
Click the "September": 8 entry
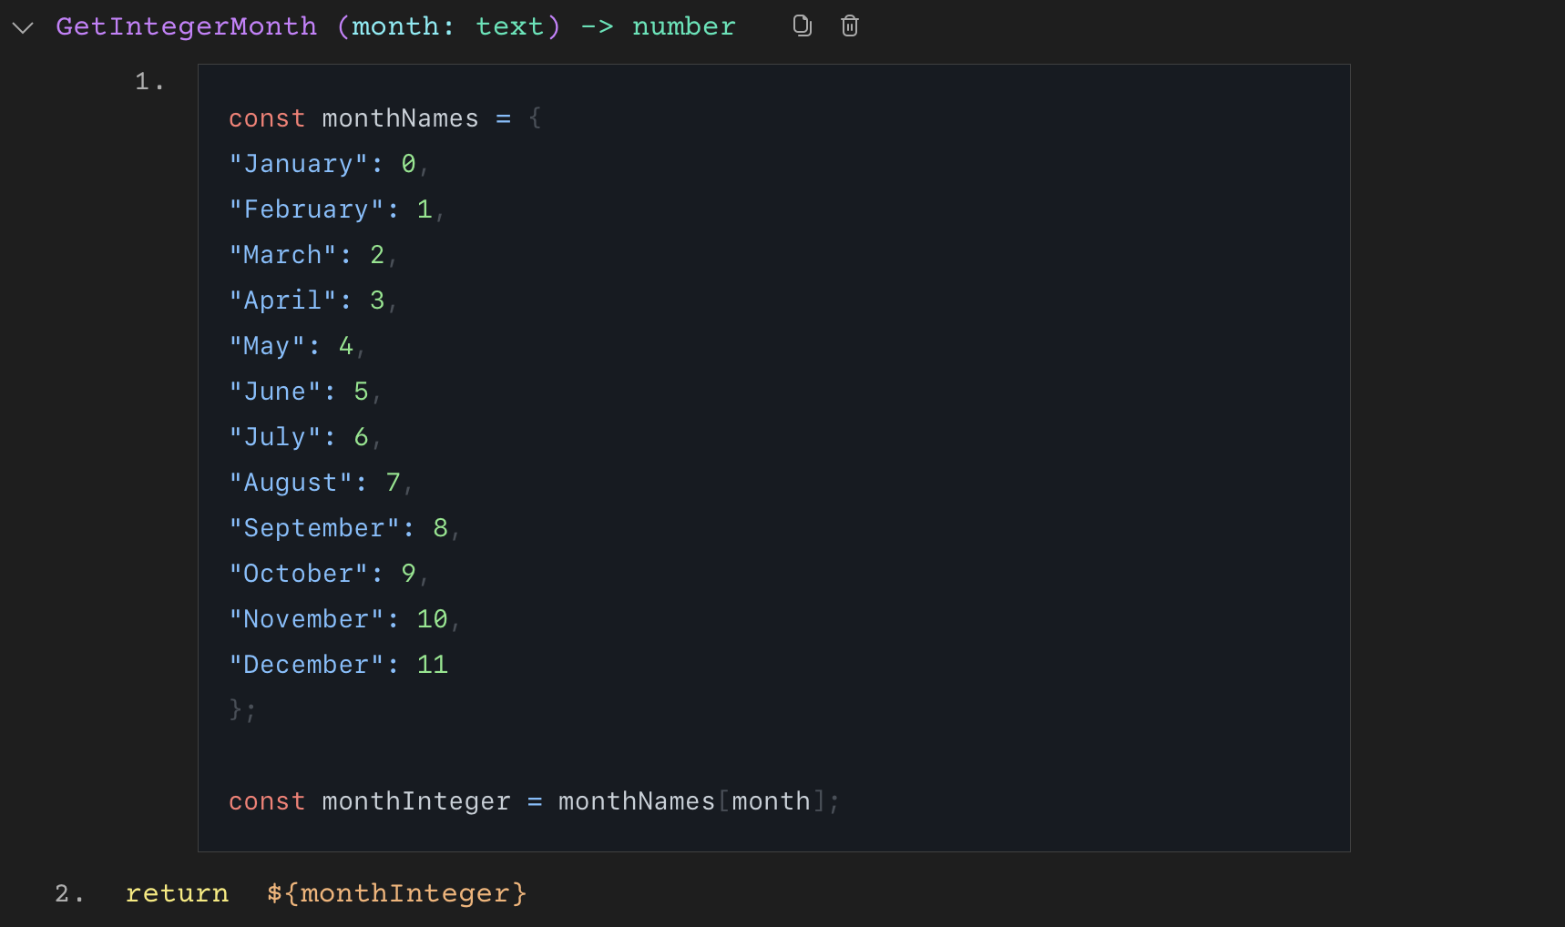click(x=342, y=527)
